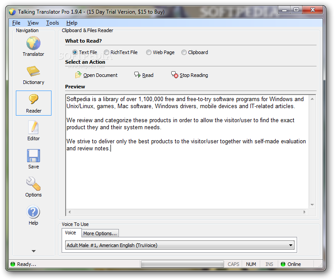Open the Translator globe icon
335x280 pixels.
point(33,43)
